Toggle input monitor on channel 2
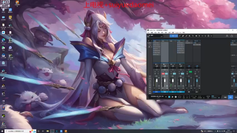The image size is (237, 133). click(x=166, y=74)
